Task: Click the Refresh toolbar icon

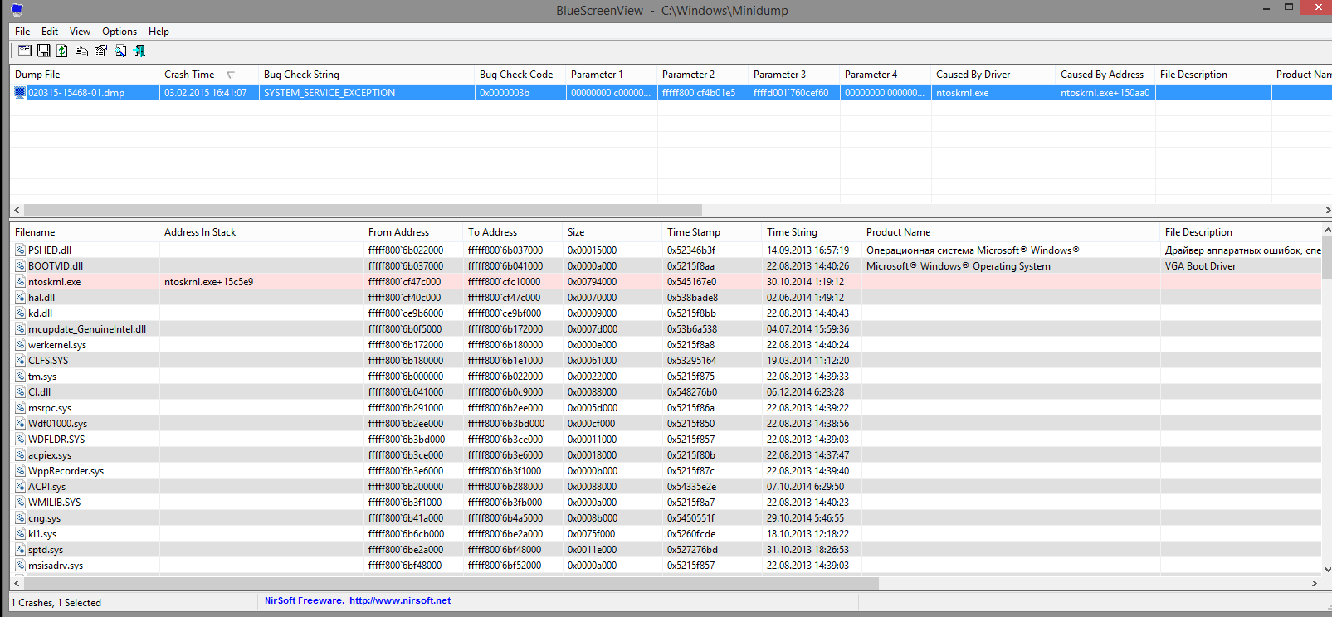Action: pyautogui.click(x=62, y=51)
